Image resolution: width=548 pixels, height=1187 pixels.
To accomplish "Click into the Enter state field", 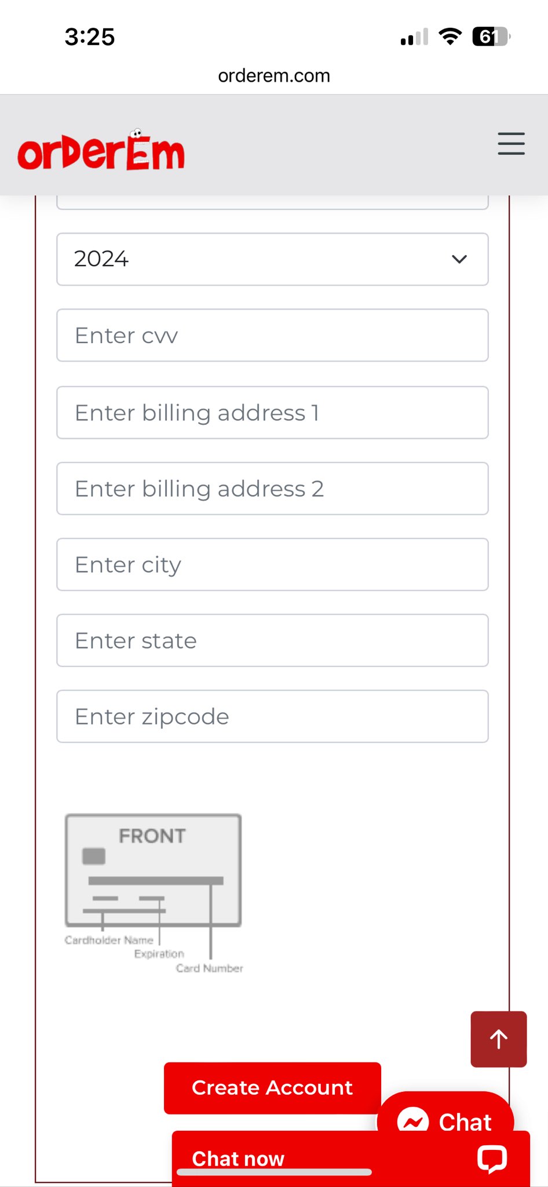I will click(272, 640).
